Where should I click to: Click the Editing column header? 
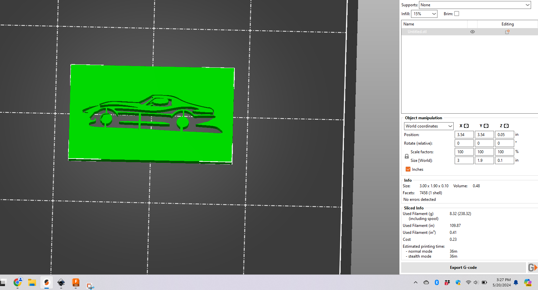coord(508,24)
